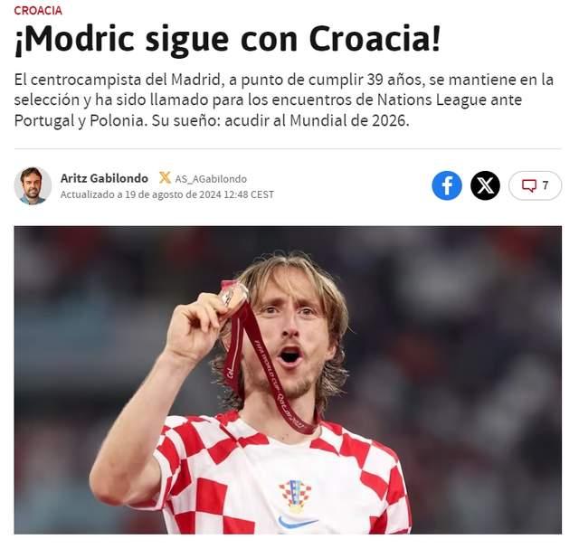Click the subtitle text centrocampista del Madrid

tap(126, 80)
